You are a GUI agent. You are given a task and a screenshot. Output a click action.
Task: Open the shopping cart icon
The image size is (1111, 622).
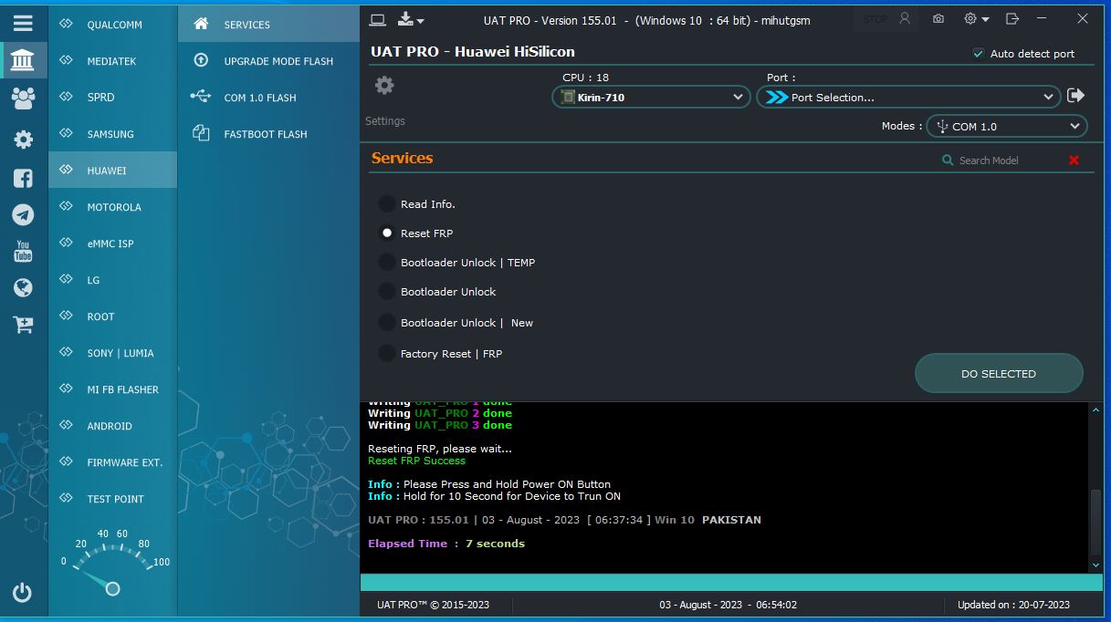(x=23, y=325)
